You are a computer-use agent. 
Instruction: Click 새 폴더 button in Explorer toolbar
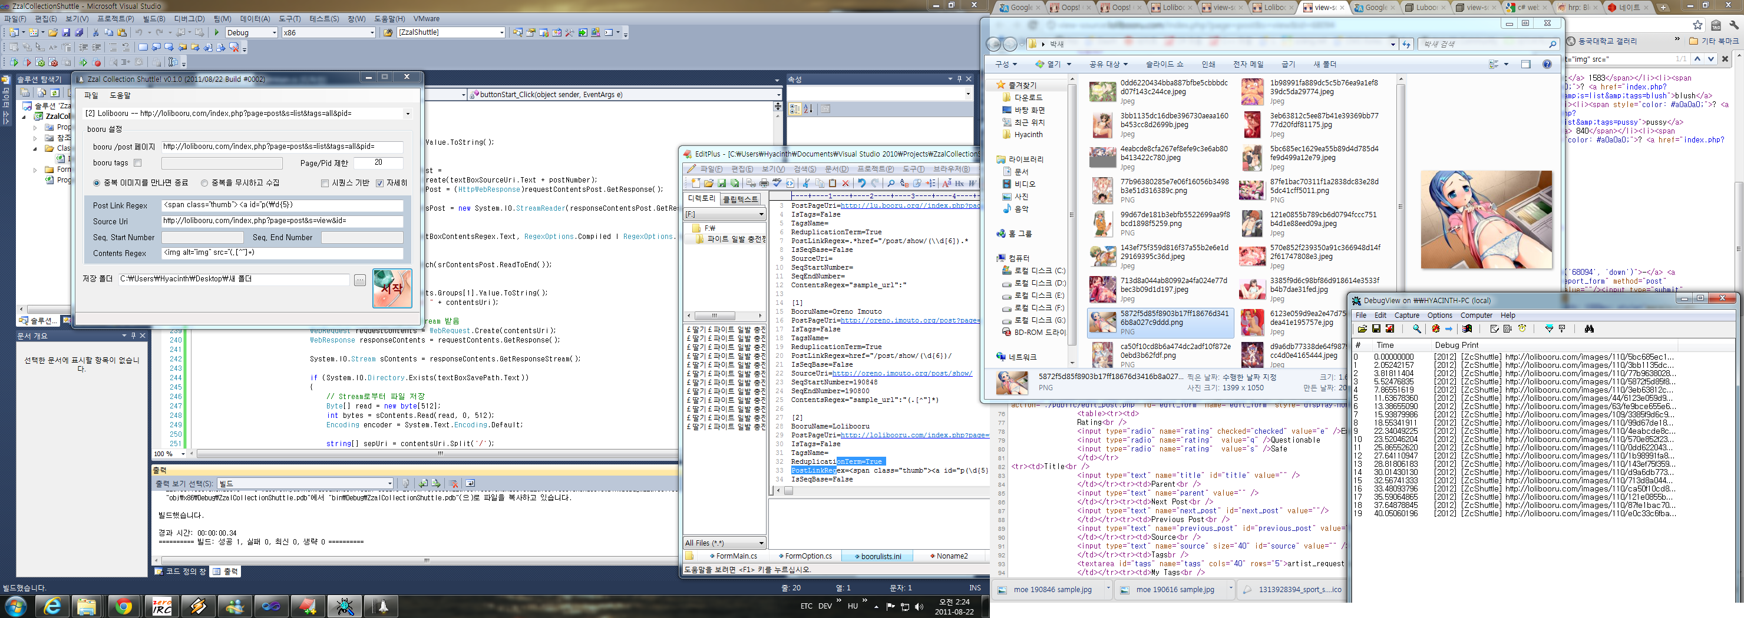(1325, 64)
